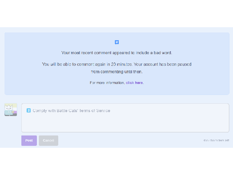Image resolution: width=233 pixels, height=175 pixels.
Task: Click the gray Cancel button
Action: coord(49,140)
